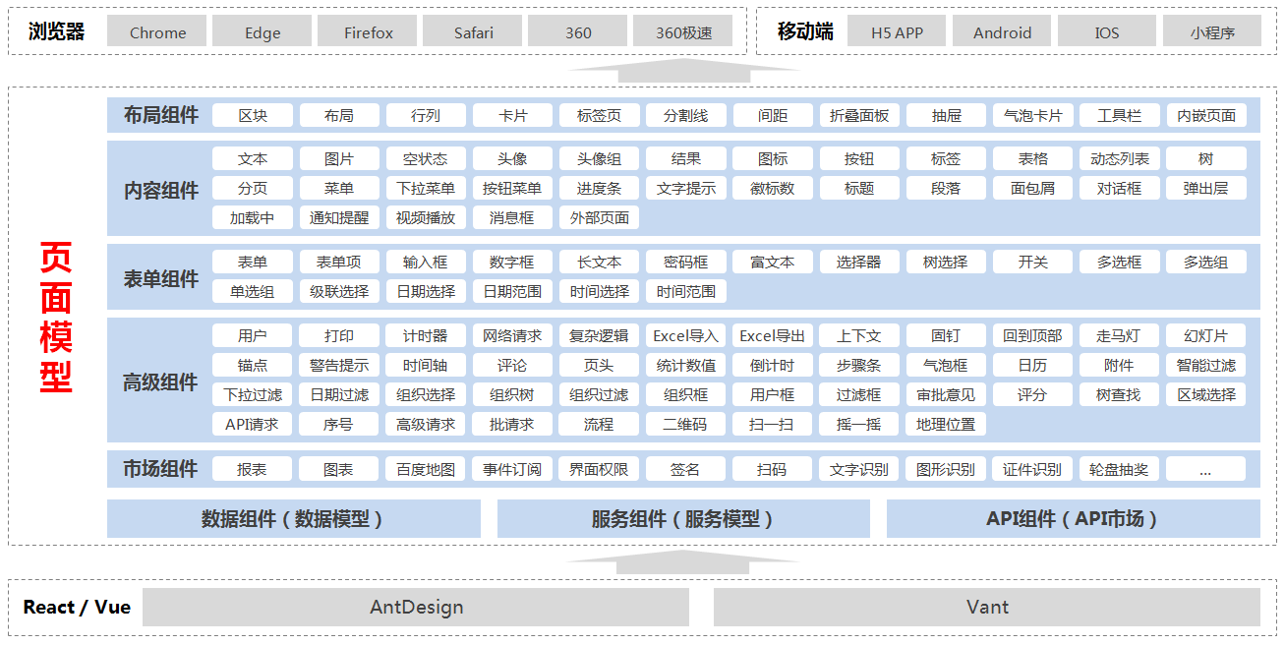Select the "回到顶部" component

[x=1032, y=335]
